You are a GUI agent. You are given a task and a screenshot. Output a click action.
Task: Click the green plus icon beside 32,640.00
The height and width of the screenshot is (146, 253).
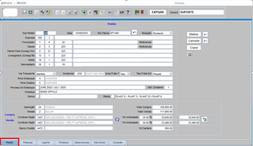pyautogui.click(x=204, y=119)
